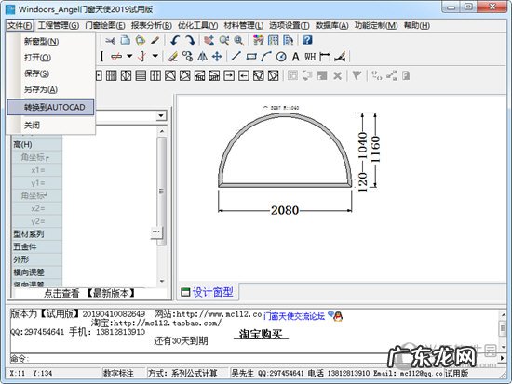The width and height of the screenshot is (512, 384).
Task: Select the 型材系列 property row
Action: coord(36,234)
